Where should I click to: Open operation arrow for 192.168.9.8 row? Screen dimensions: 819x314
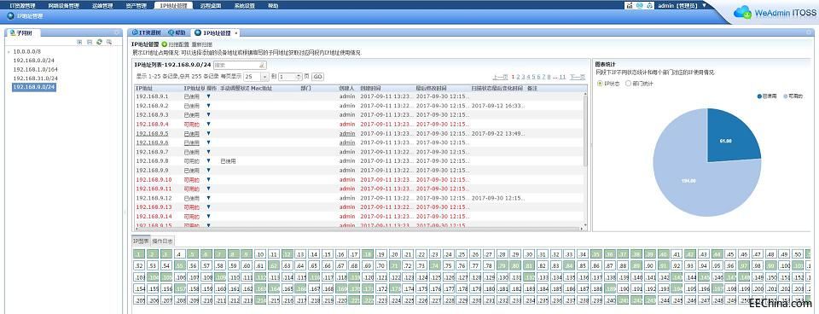click(x=209, y=161)
